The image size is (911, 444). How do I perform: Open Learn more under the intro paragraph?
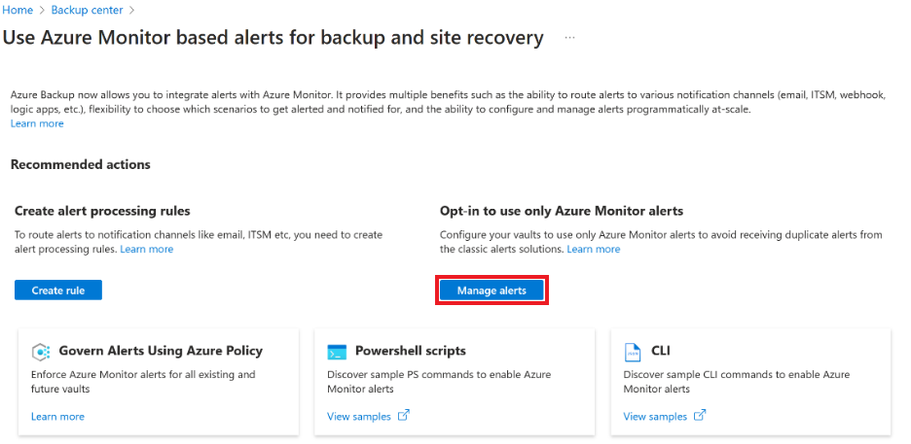coord(37,123)
